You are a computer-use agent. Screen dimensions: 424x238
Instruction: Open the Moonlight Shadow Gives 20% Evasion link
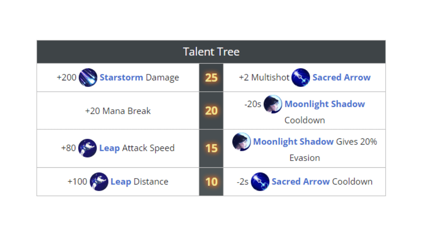point(293,142)
